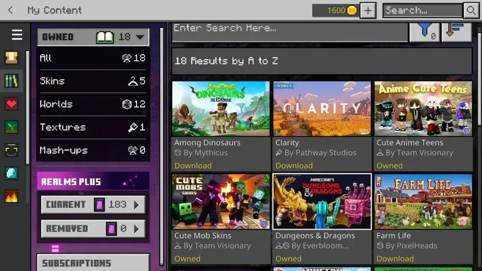This screenshot has height=271, width=482.
Task: Open the green sprout icon in sidebar
Action: [x=11, y=127]
